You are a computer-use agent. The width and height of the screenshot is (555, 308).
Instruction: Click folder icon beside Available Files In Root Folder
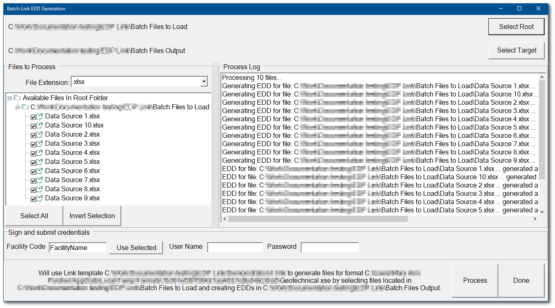click(17, 98)
